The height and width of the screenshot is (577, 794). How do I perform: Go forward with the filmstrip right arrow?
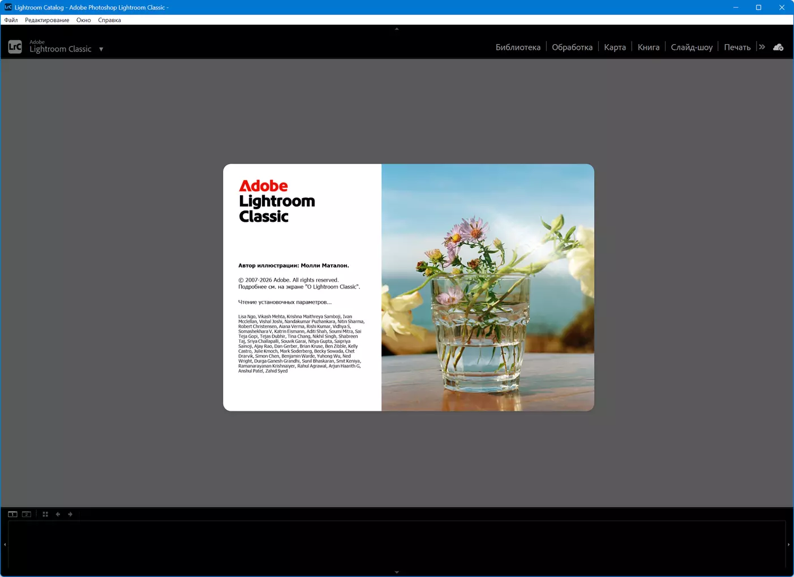point(70,514)
